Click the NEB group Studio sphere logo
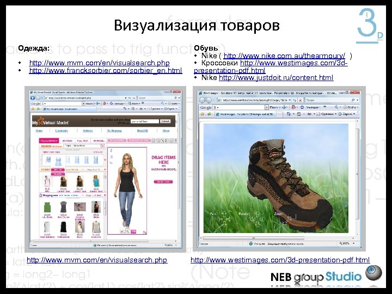The width and height of the screenshot is (392, 294). 373,273
